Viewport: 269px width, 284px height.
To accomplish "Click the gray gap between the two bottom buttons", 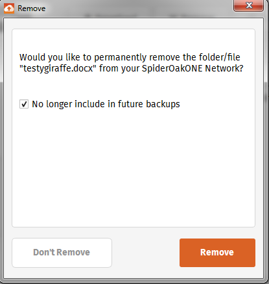I will 146,253.
